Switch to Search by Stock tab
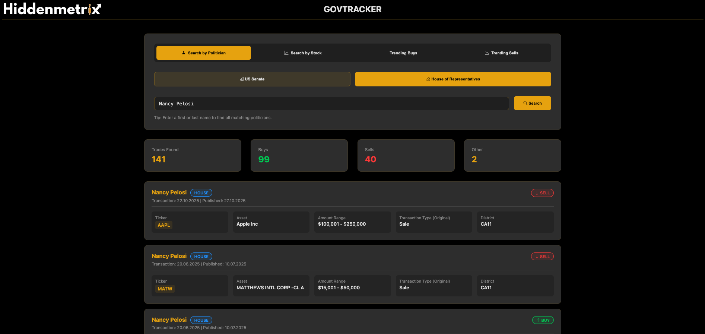705x334 pixels. [303, 53]
